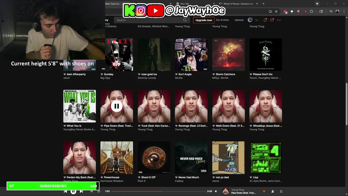Open the What You Is cover art
The width and height of the screenshot is (348, 196).
click(79, 106)
